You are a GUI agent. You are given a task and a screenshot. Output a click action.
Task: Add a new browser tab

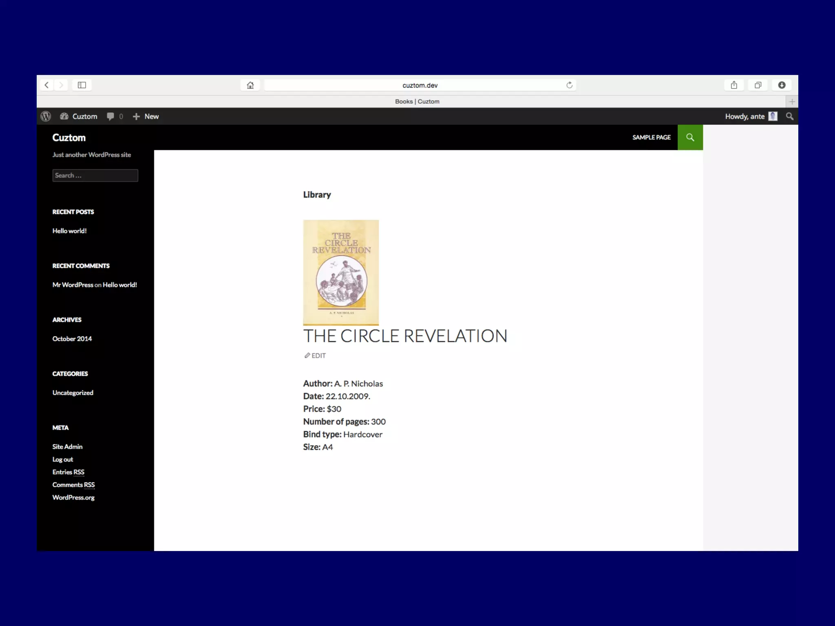click(792, 101)
